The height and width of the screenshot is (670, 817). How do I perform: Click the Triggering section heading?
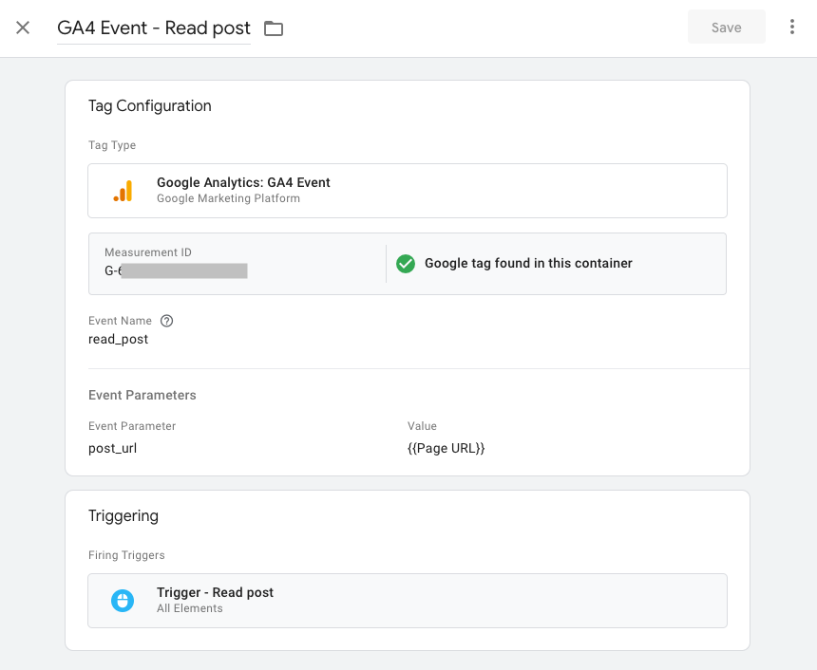123,516
